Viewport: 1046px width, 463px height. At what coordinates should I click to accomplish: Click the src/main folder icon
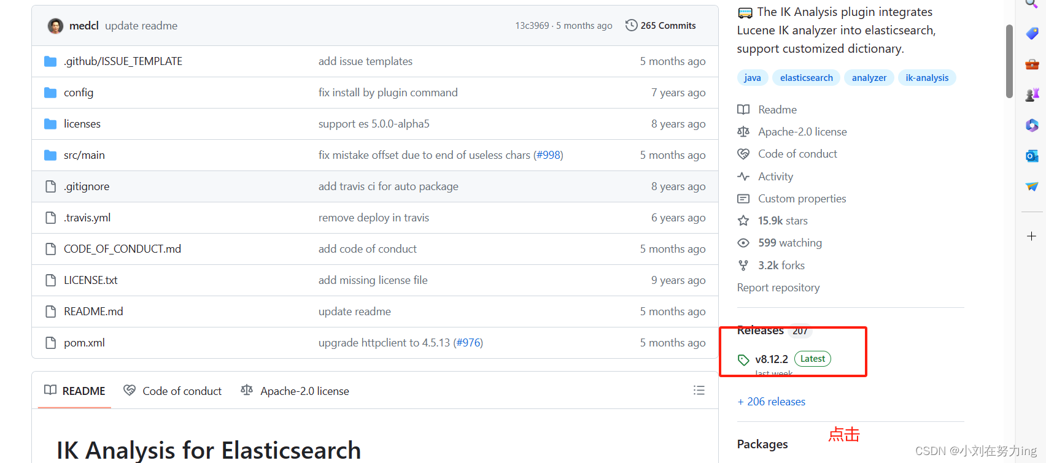pos(50,155)
